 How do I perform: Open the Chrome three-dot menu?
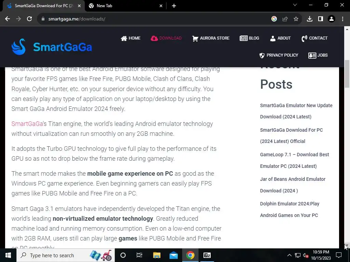point(342,19)
